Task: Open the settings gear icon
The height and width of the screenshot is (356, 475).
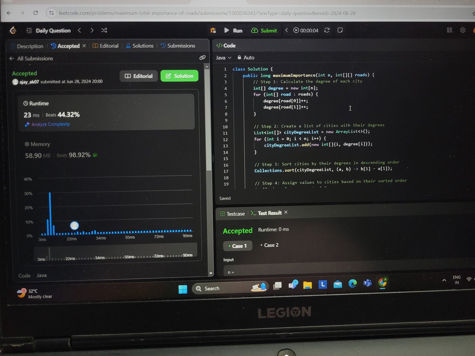Action: coord(462,30)
